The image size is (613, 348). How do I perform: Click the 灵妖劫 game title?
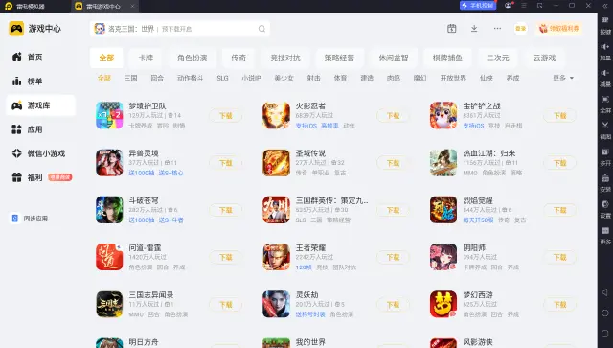coord(306,294)
